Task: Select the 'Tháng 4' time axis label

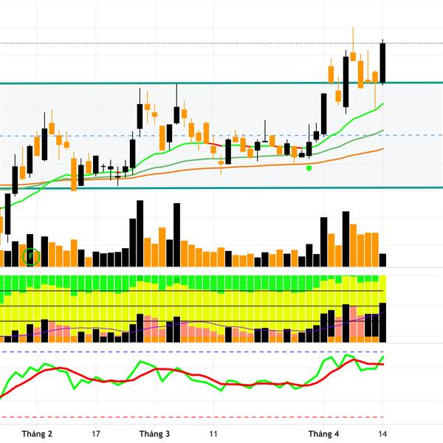Action: coord(323,433)
